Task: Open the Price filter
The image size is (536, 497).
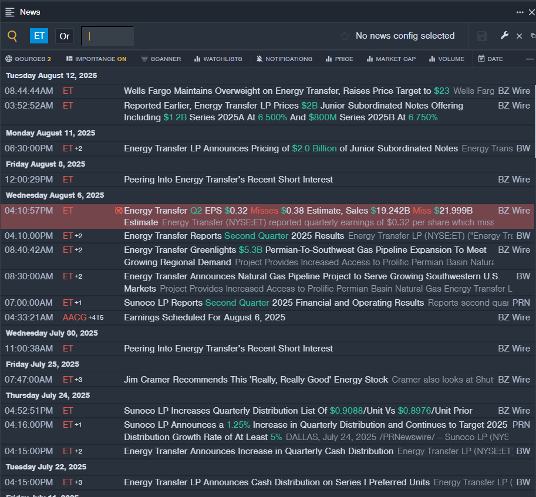Action: point(339,59)
